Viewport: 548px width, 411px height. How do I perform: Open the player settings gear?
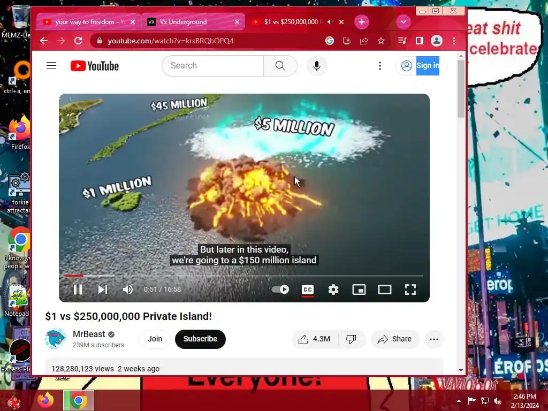click(x=333, y=290)
